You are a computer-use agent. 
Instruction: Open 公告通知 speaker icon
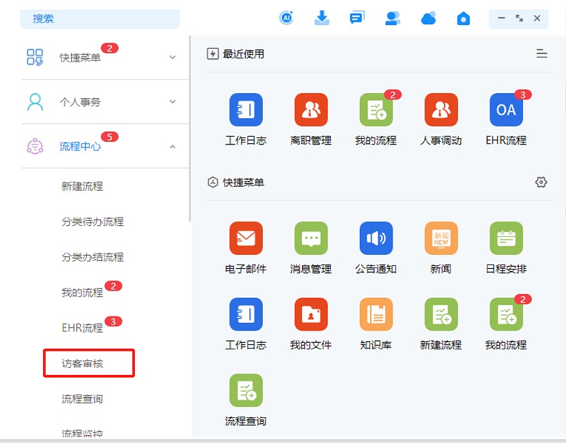[x=376, y=238]
